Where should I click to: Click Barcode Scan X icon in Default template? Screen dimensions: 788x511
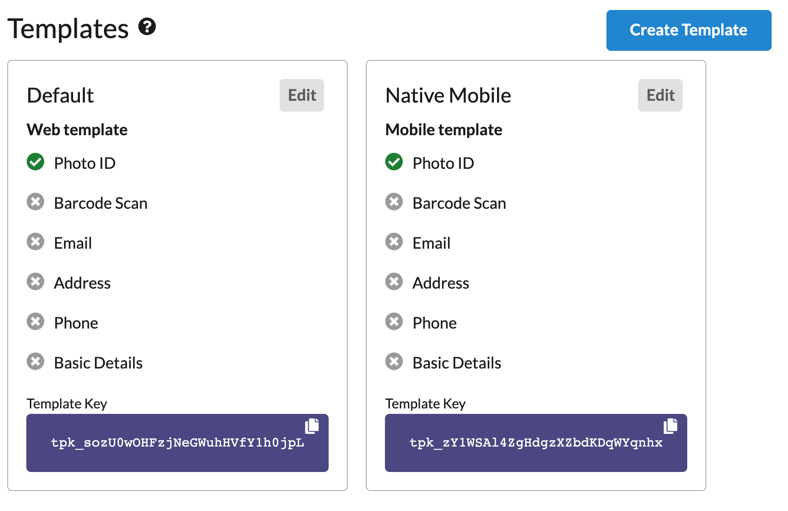pyautogui.click(x=35, y=201)
